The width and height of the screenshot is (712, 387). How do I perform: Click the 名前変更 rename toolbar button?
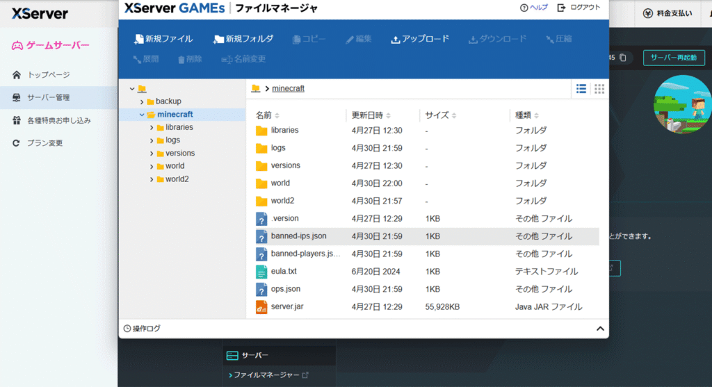coord(243,59)
